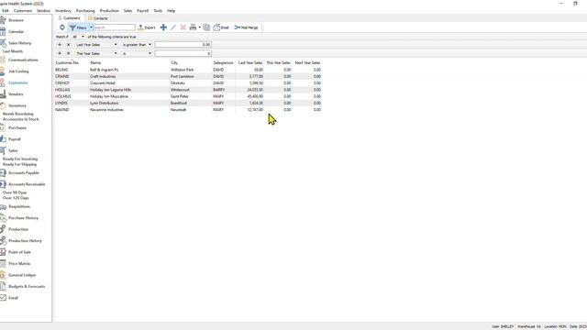Screen dimensions: 587x330
Task: Add criterion after This Year Sales row
Action: [x=60, y=53]
